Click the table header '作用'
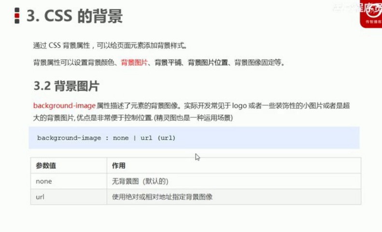The width and height of the screenshot is (382, 232). 119,166
